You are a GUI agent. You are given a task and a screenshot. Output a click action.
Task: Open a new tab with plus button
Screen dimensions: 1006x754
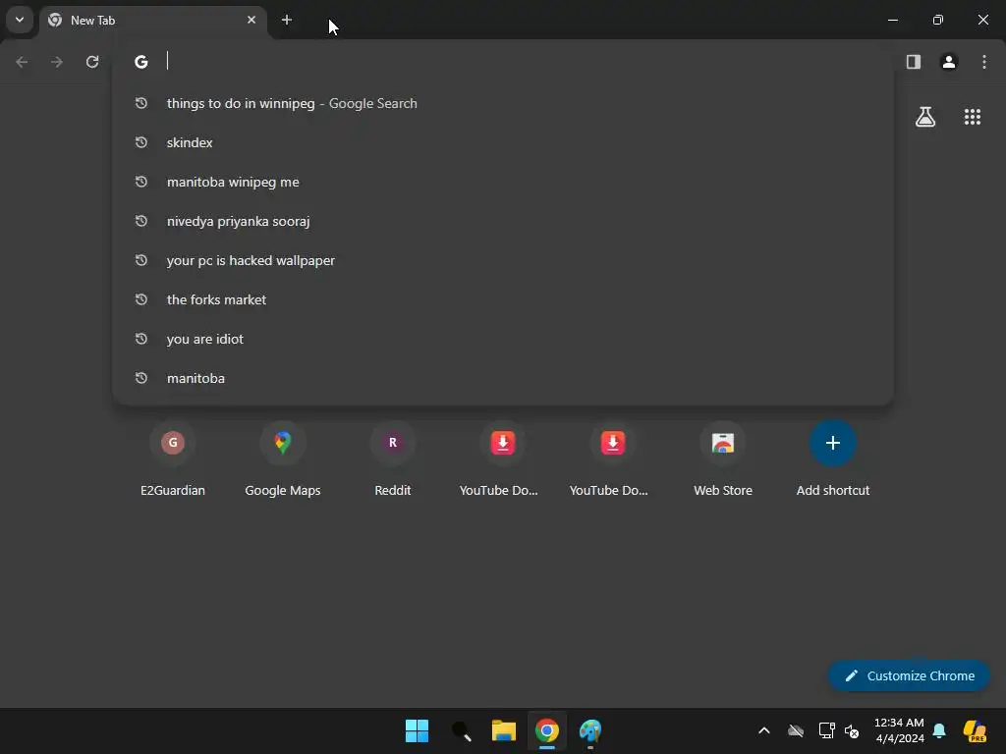(x=287, y=20)
